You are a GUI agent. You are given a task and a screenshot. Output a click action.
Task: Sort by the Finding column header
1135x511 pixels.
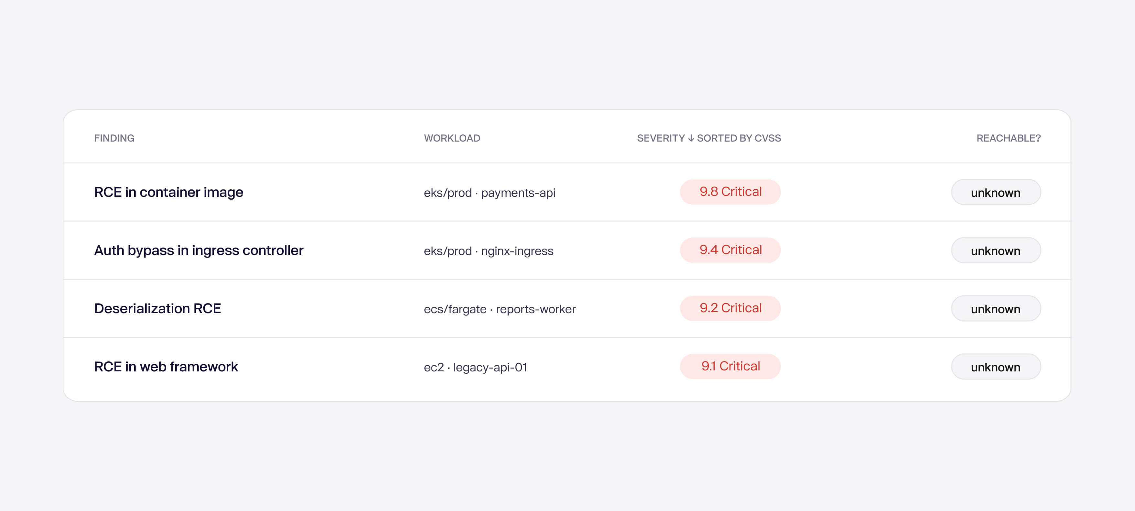pos(114,138)
